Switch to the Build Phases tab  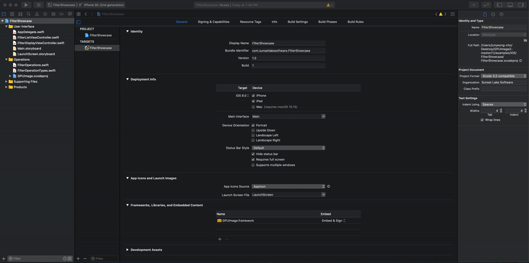[327, 22]
